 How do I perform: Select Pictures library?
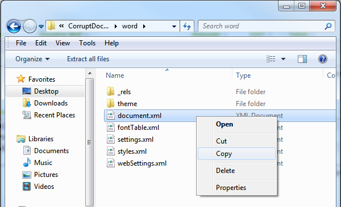pos(46,175)
